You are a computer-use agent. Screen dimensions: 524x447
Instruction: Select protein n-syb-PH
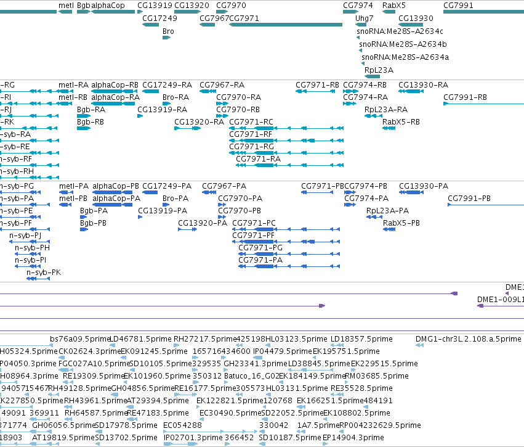pyautogui.click(x=28, y=254)
